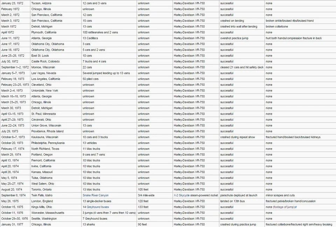Select the '50 piled cars' cell
The height and width of the screenshot is (227, 336).
(x=109, y=79)
